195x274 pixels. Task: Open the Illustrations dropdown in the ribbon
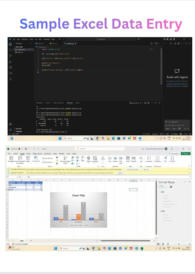click(x=36, y=159)
